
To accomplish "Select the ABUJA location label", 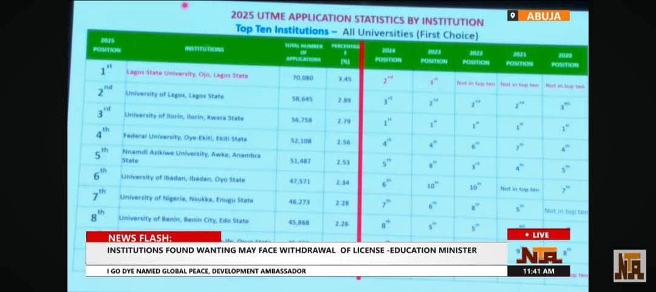I will click(544, 16).
